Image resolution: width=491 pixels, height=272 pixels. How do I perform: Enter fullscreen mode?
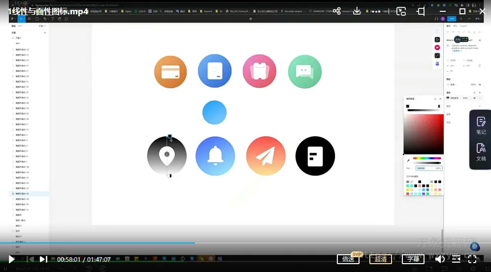[472, 259]
